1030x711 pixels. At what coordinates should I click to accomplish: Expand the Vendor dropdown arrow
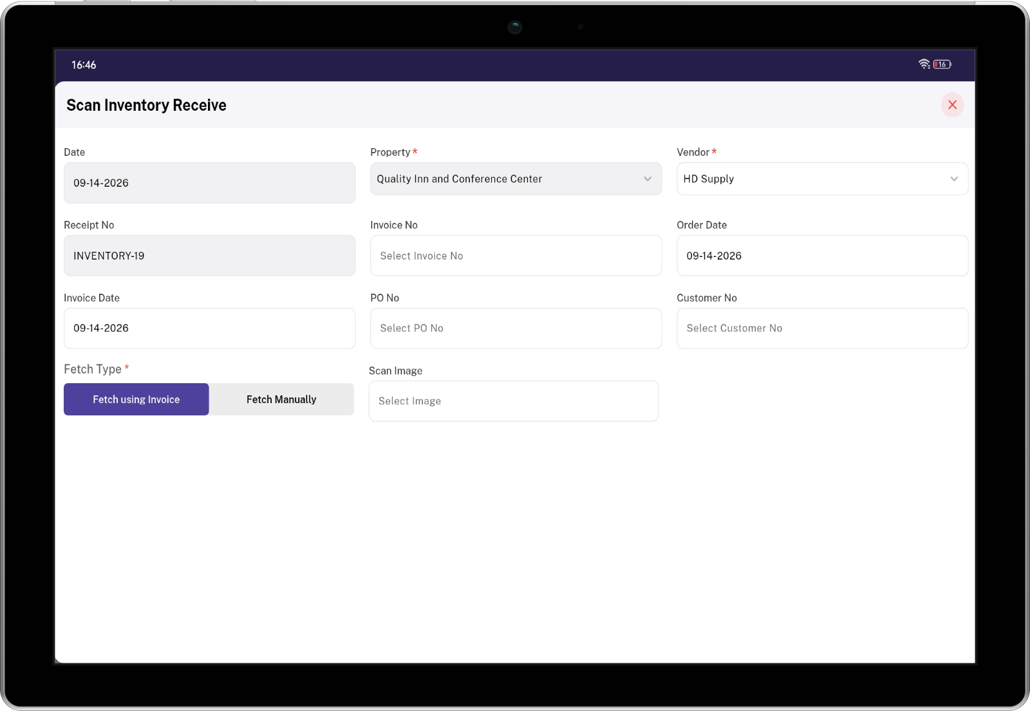[954, 179]
